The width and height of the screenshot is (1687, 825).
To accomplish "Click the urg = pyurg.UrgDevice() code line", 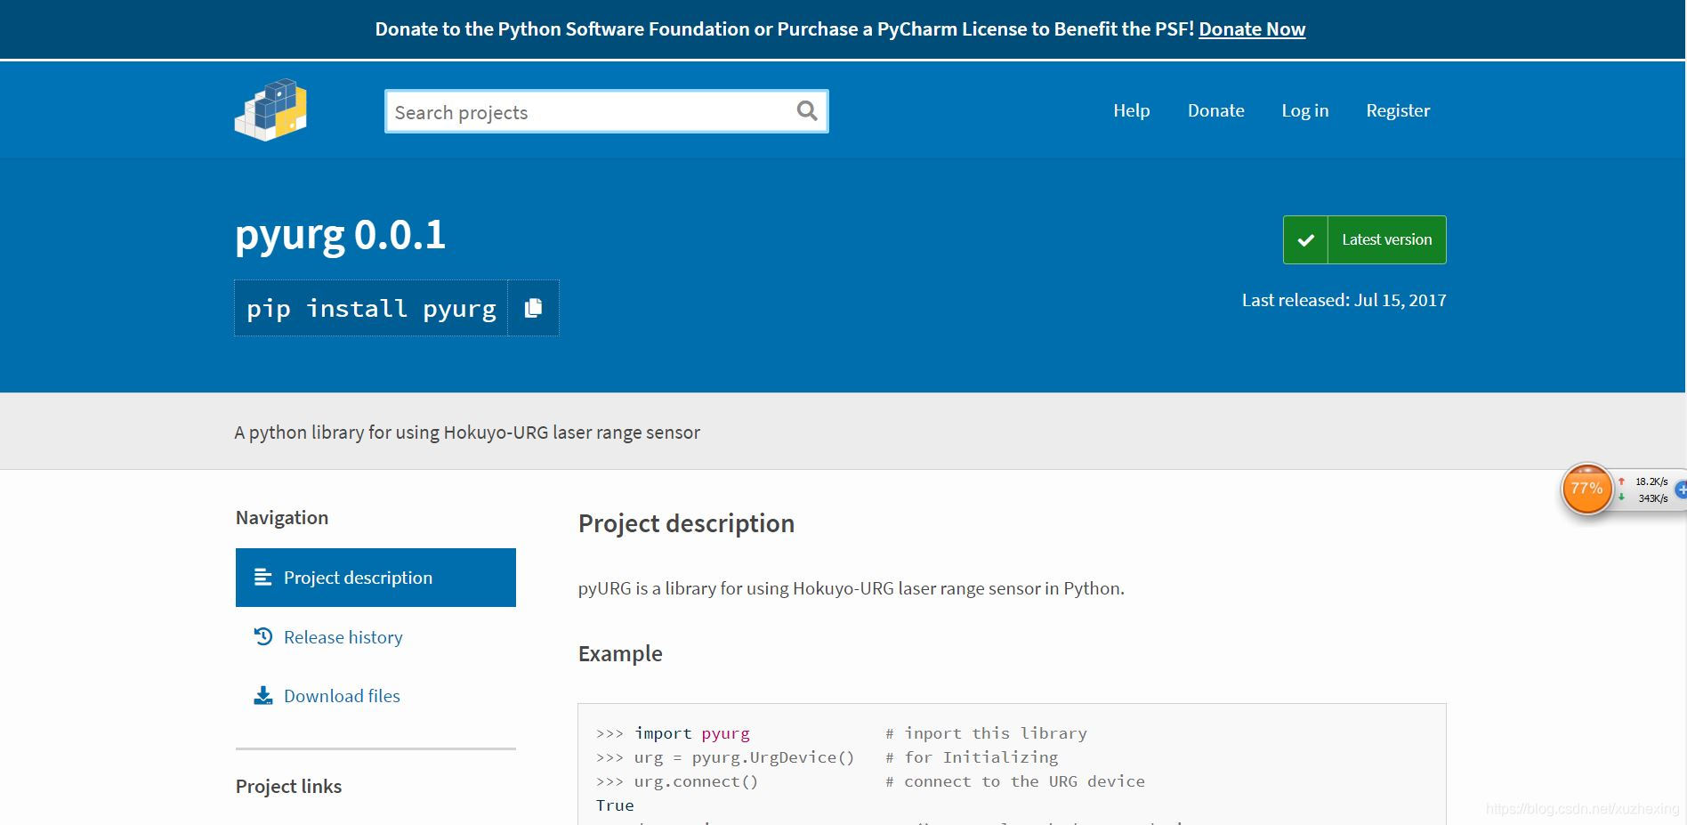I will pyautogui.click(x=827, y=757).
